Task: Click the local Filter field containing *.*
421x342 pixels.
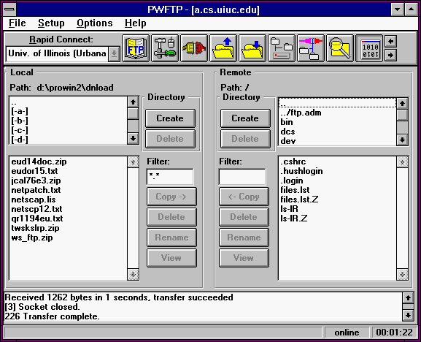Action: point(170,176)
